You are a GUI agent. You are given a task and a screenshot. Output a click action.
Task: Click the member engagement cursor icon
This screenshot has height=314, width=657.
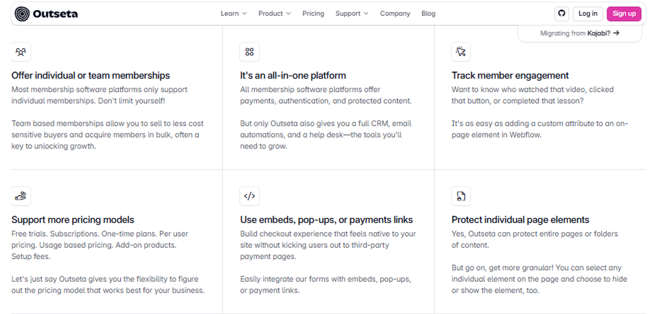tap(461, 52)
